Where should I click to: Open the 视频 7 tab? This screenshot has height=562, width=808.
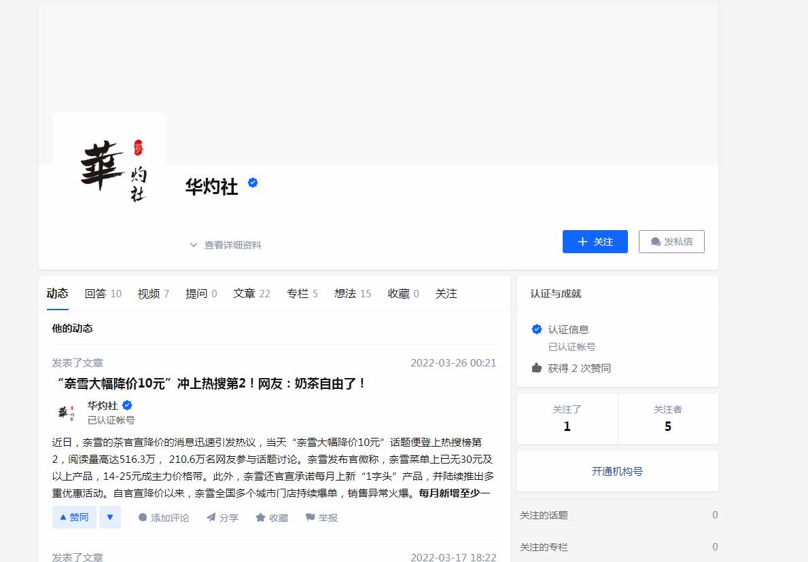tap(154, 293)
